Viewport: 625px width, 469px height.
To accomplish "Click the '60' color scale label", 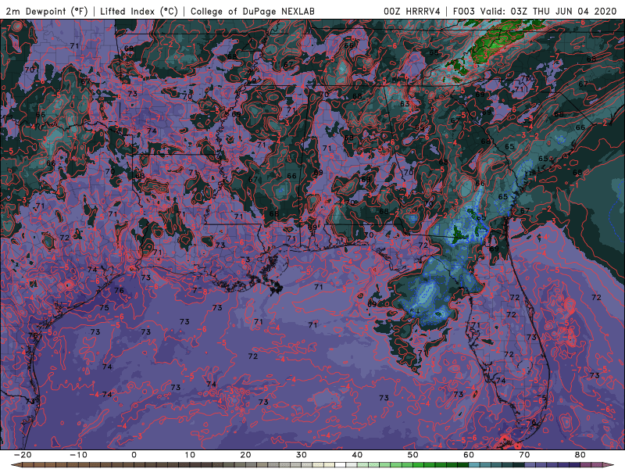I will pyautogui.click(x=469, y=455).
